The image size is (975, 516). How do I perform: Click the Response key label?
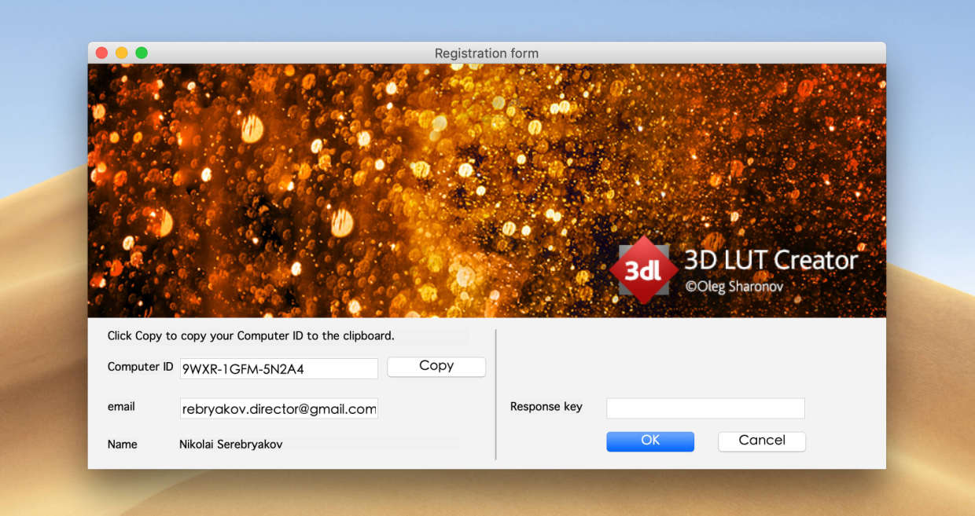pyautogui.click(x=546, y=407)
